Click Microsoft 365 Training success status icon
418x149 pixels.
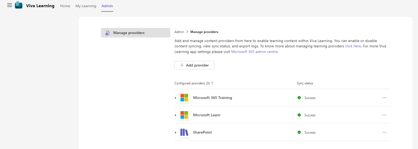299,98
